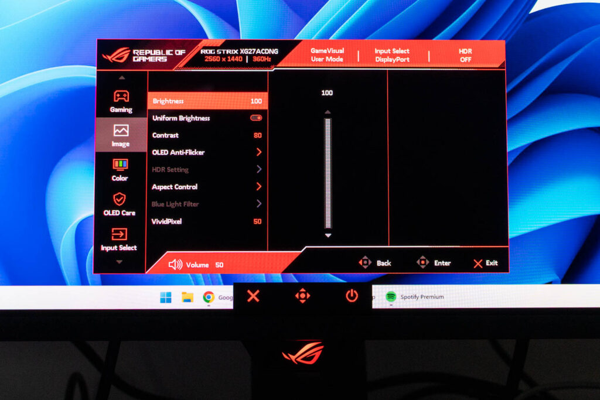Click the ROG STRIX XG27ACDNG model name

(240, 51)
